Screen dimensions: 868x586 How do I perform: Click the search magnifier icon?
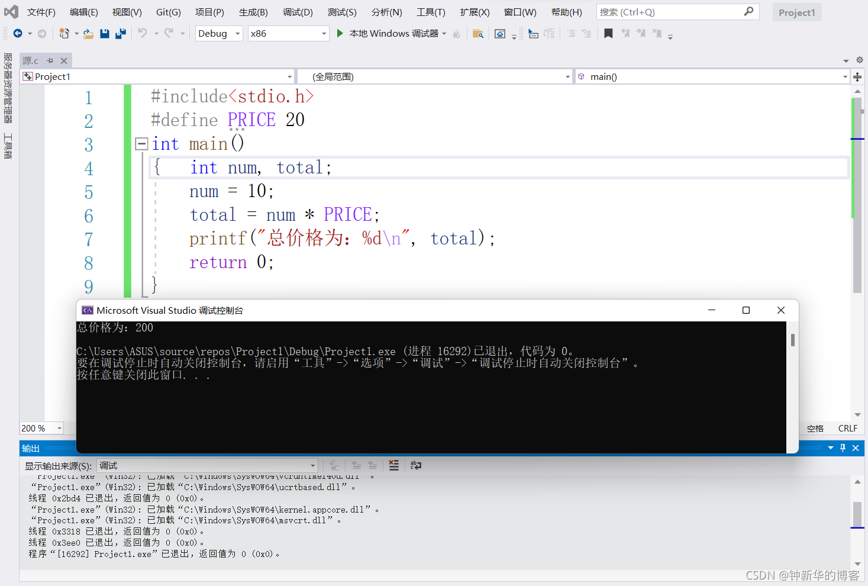[748, 11]
